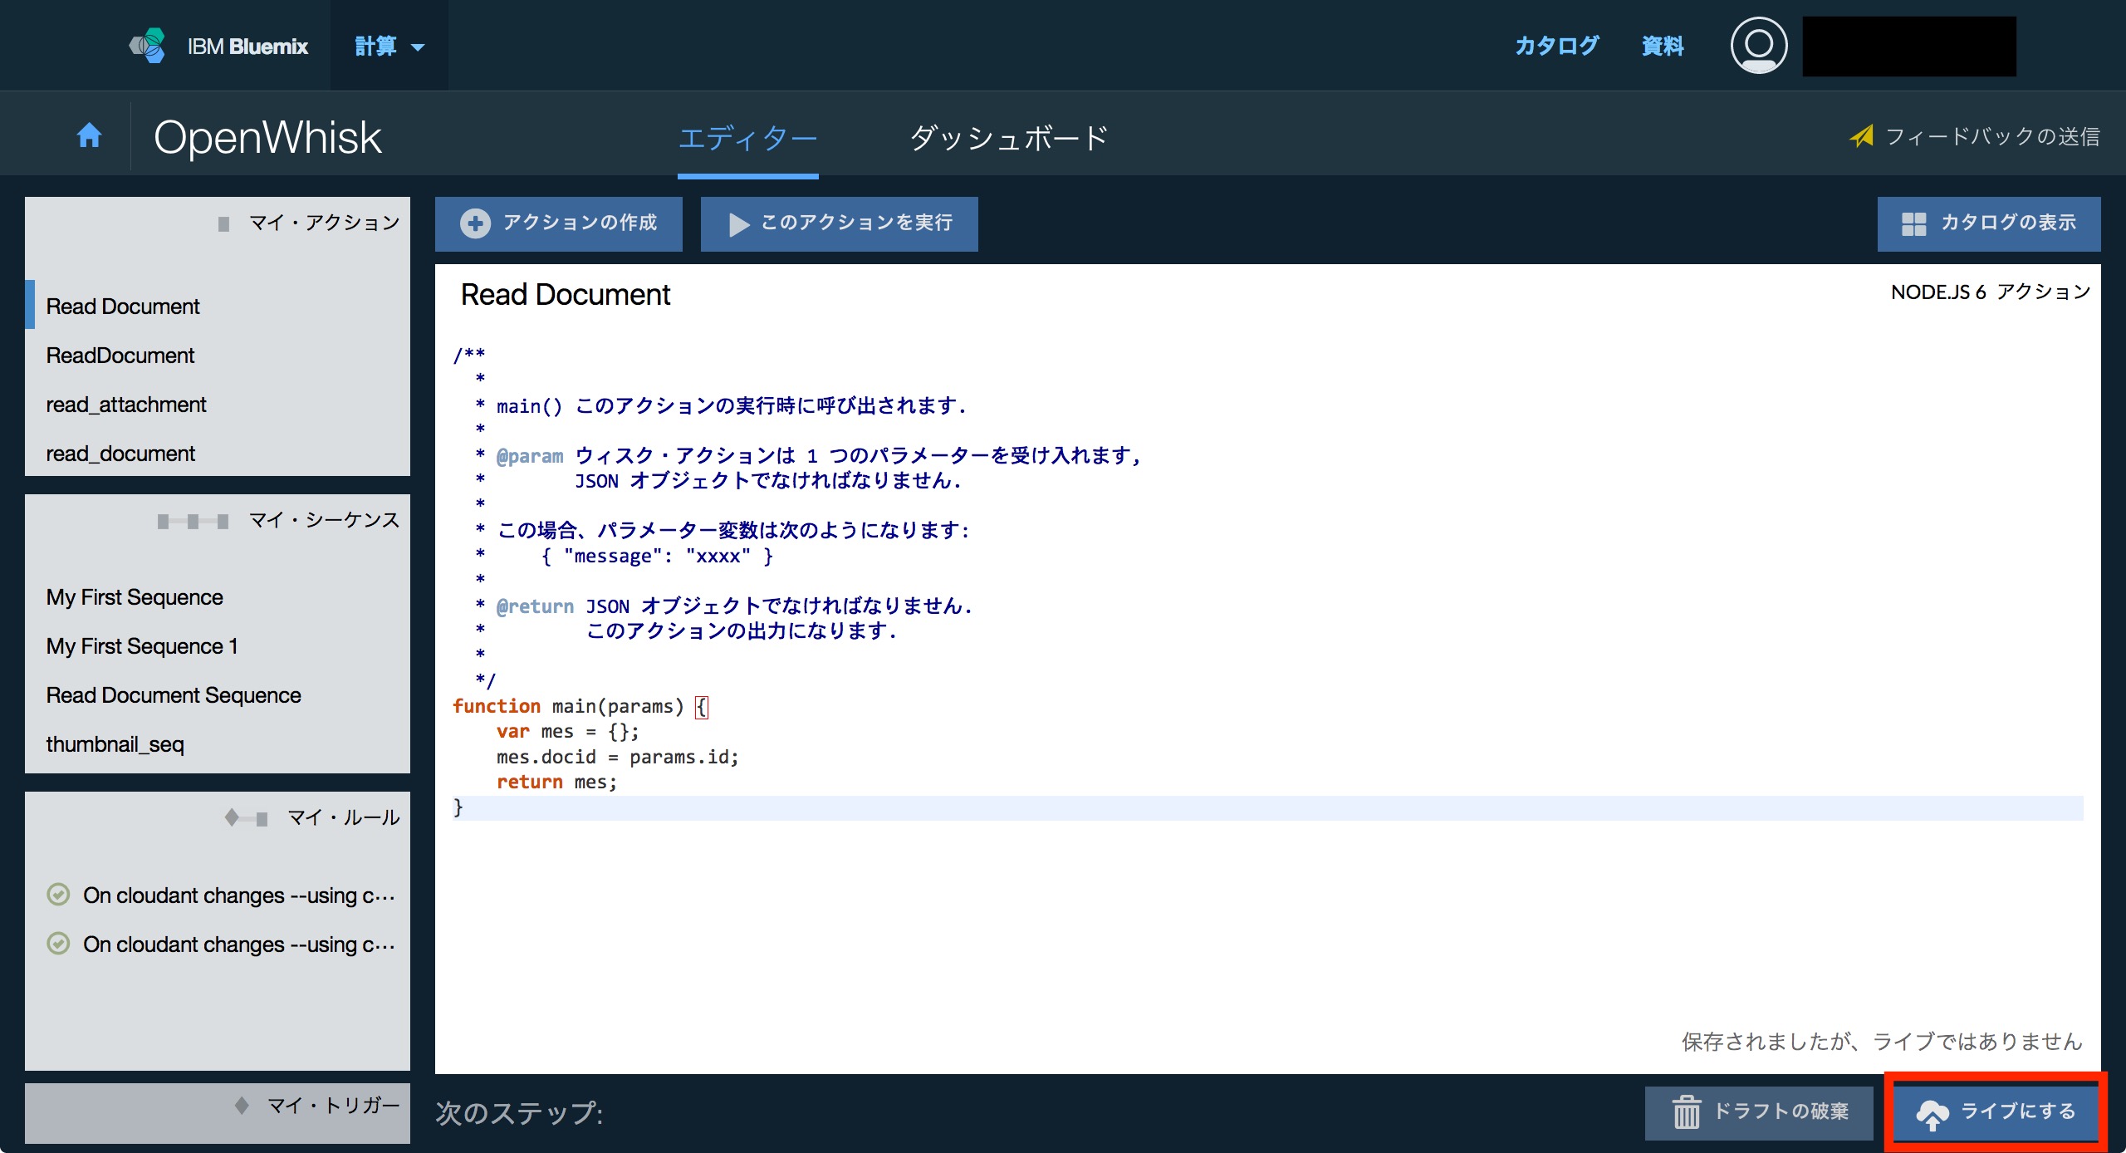Click the grid icon in カタログの表示

[x=1913, y=224]
